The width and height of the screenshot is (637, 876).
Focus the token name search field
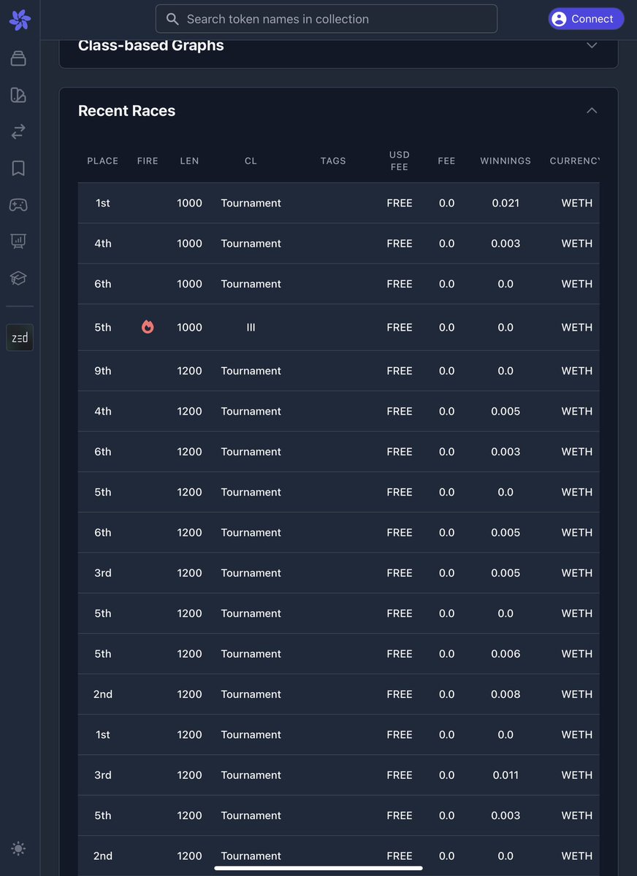click(327, 19)
